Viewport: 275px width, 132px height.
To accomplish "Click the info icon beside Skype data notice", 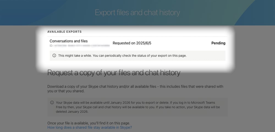I will click(x=52, y=103).
